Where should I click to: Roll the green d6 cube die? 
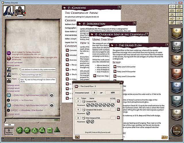click(x=49, y=130)
